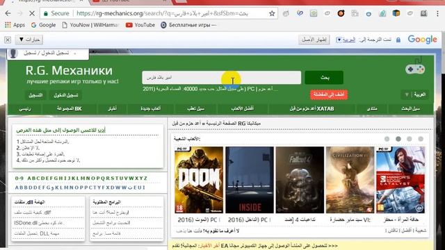The image size is (445, 250).
Task: Click the green Secure padlock icon
Action: point(45,13)
